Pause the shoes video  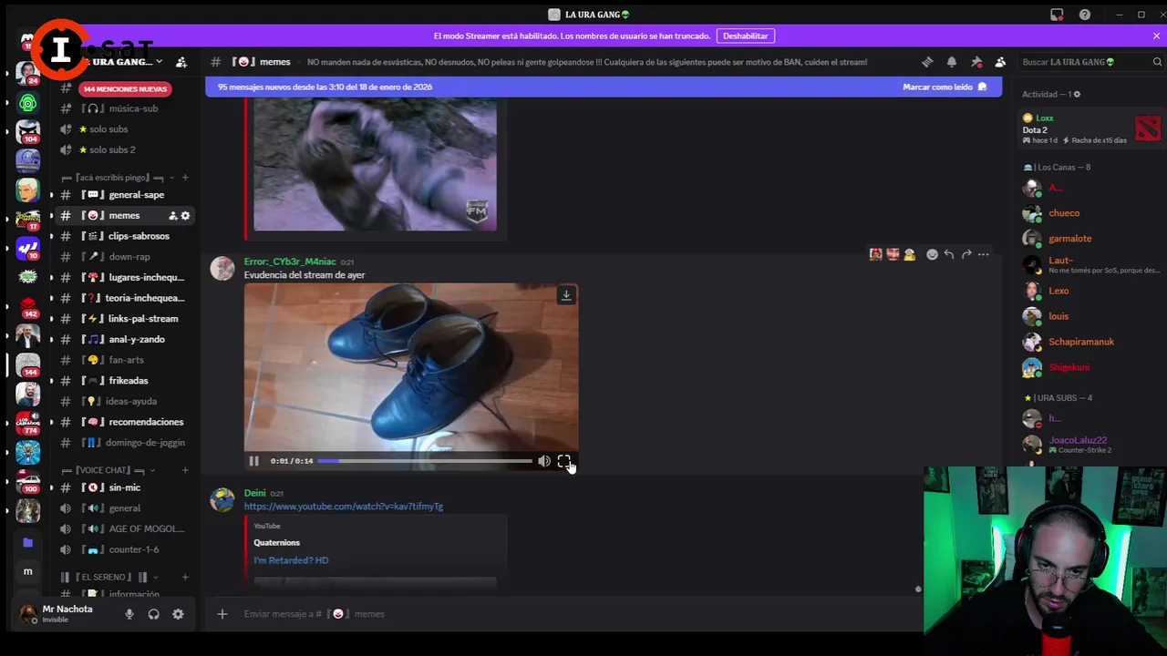pos(253,461)
